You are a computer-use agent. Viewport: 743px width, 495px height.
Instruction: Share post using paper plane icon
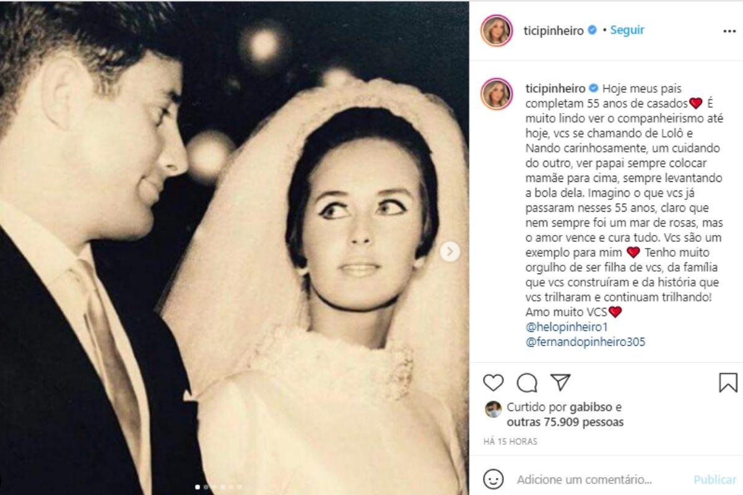(560, 382)
